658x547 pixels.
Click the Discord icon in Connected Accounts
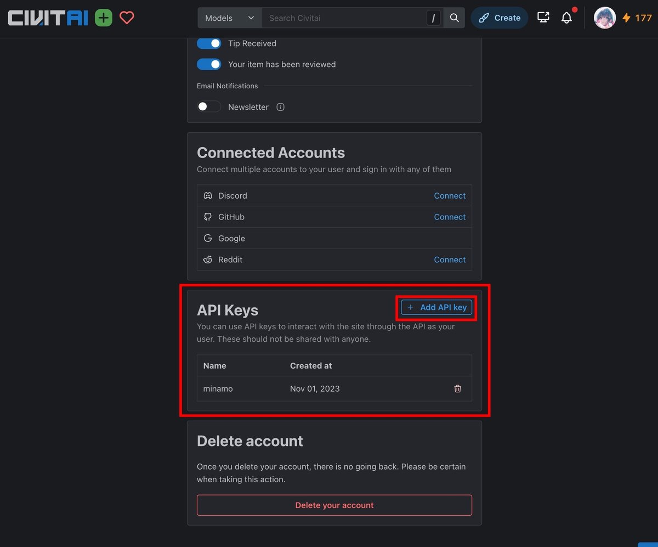click(208, 195)
